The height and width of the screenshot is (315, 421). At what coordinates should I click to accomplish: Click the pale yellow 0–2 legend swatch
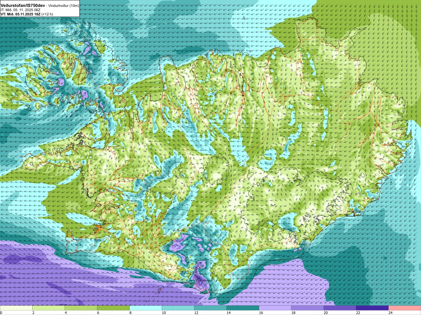click(16, 308)
